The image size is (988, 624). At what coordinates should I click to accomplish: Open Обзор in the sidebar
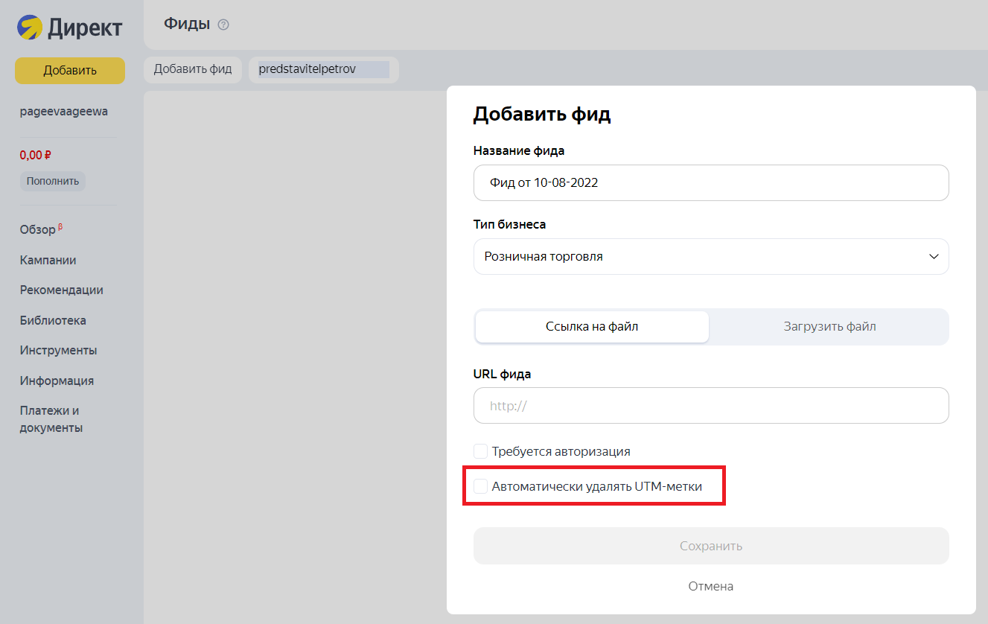(39, 230)
